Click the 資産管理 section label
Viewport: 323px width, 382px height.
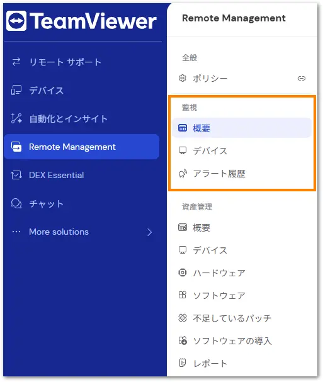pyautogui.click(x=197, y=206)
